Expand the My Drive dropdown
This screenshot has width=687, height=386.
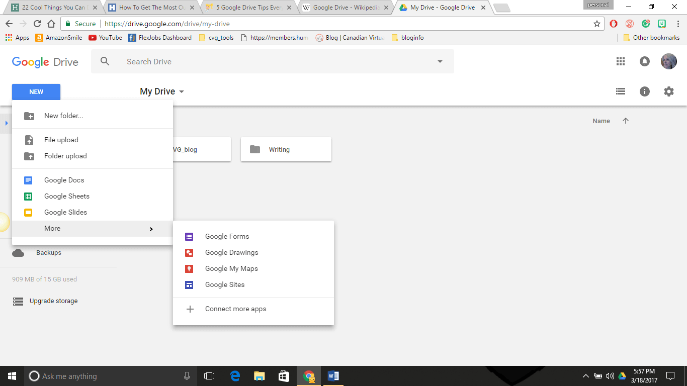[x=182, y=91]
